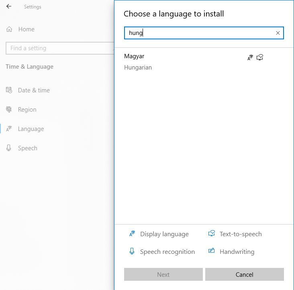Click the Time & Language section heading
Viewport: 294px width, 290px height.
pyautogui.click(x=29, y=67)
